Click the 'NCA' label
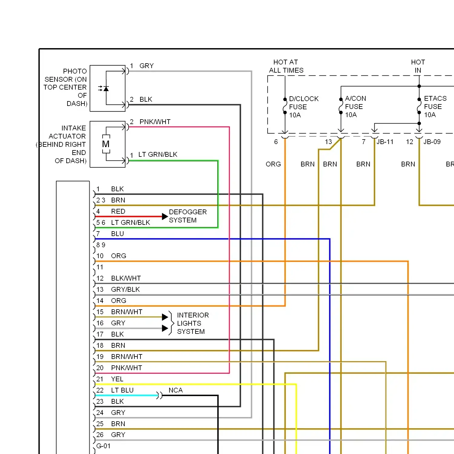 176,390
